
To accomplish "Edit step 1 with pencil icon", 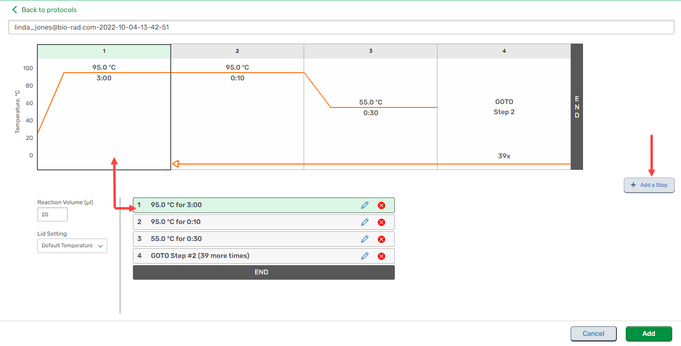I will pyautogui.click(x=365, y=205).
